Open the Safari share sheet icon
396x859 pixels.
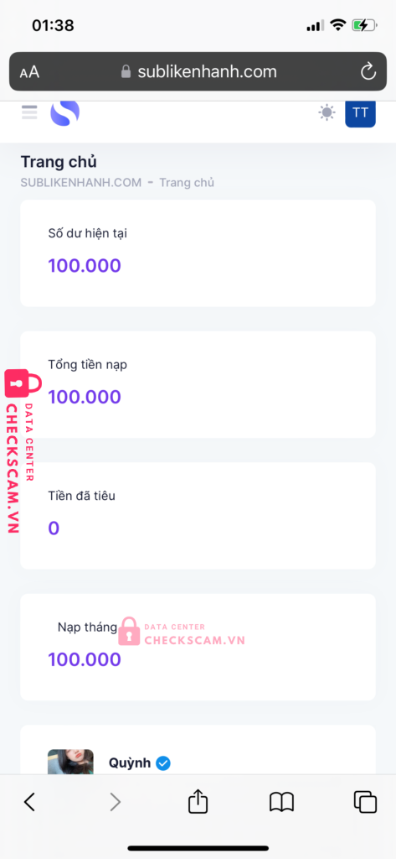click(198, 801)
